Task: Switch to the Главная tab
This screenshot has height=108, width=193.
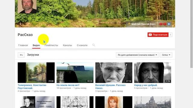Action: pyautogui.click(x=23, y=45)
